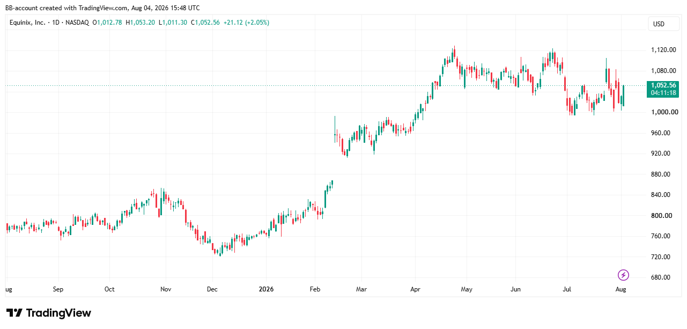Click the Equinix, Inc. symbol title

[x=27, y=23]
